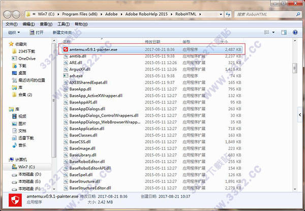Select file ARE.dll
This screenshot has height=211, width=305.
tap(76, 63)
